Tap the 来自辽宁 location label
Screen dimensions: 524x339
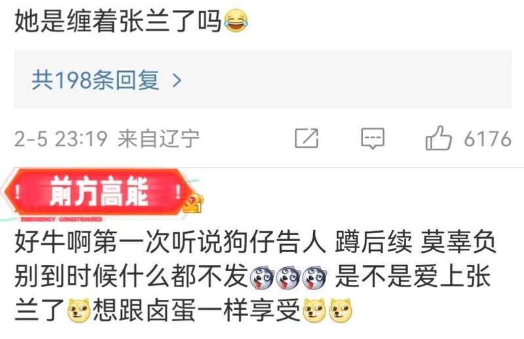(159, 138)
